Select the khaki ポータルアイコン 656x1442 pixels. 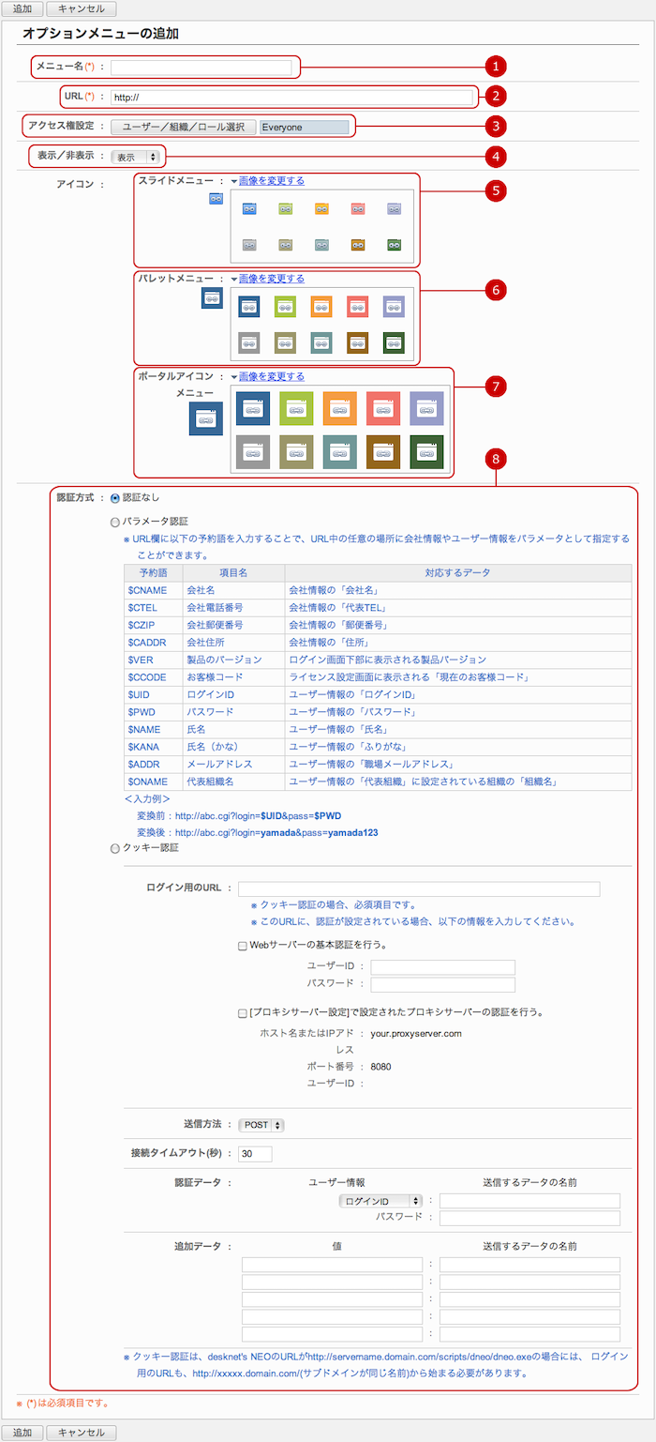coord(296,452)
